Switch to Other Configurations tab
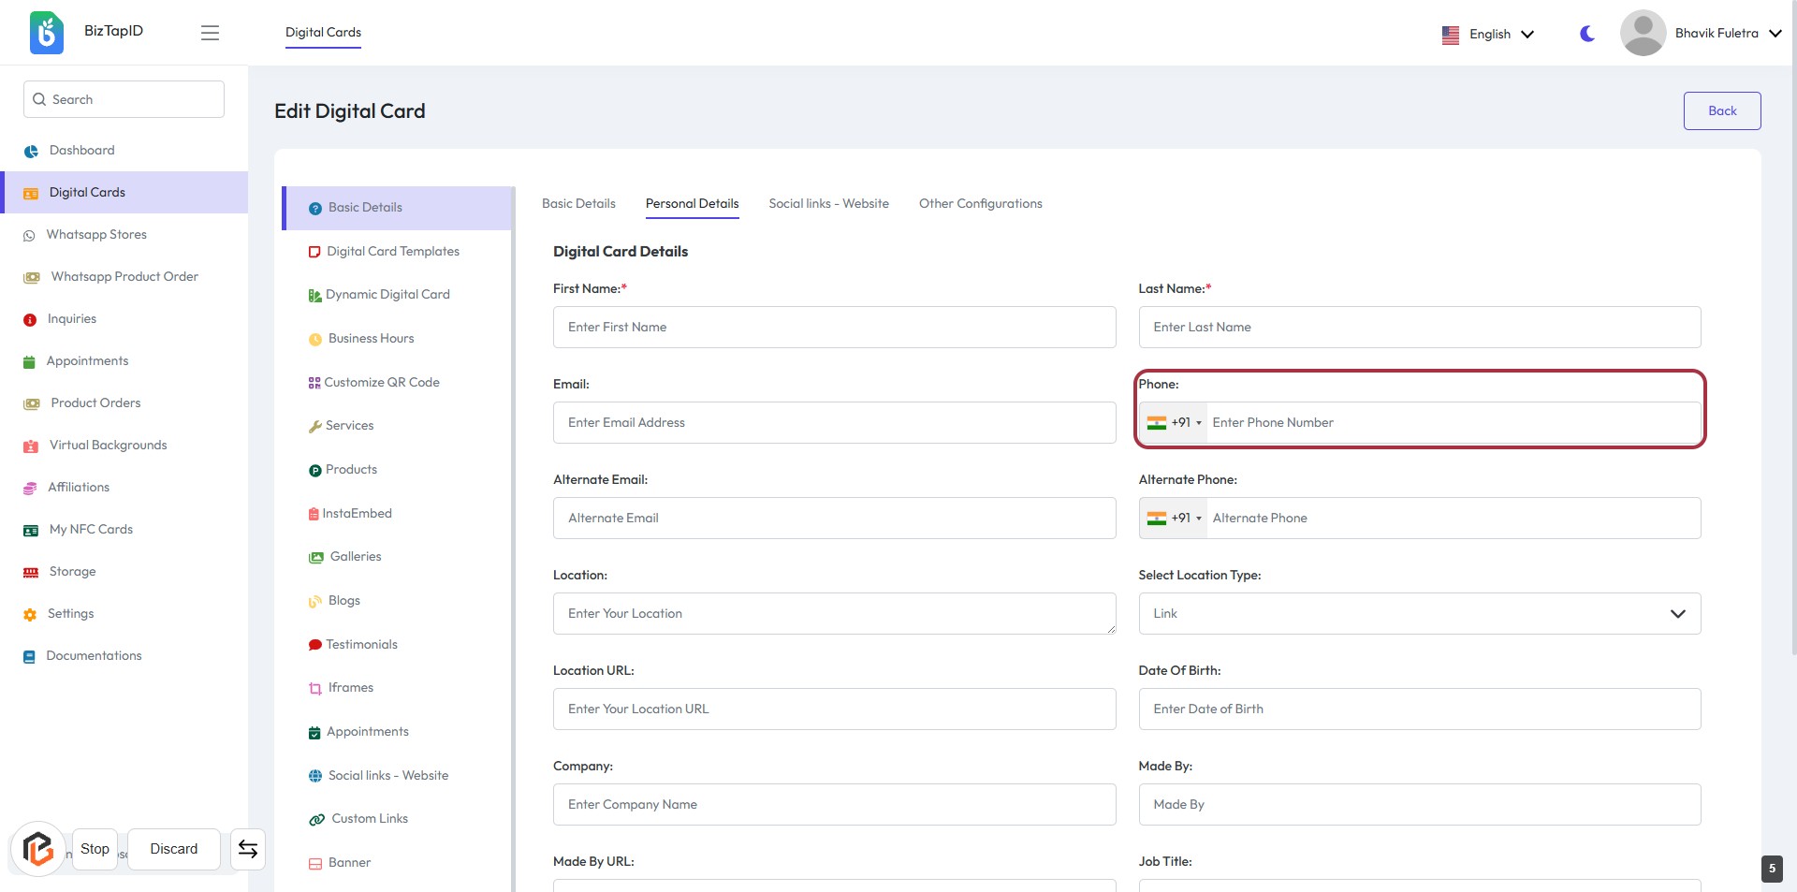This screenshot has height=892, width=1797. (x=980, y=204)
